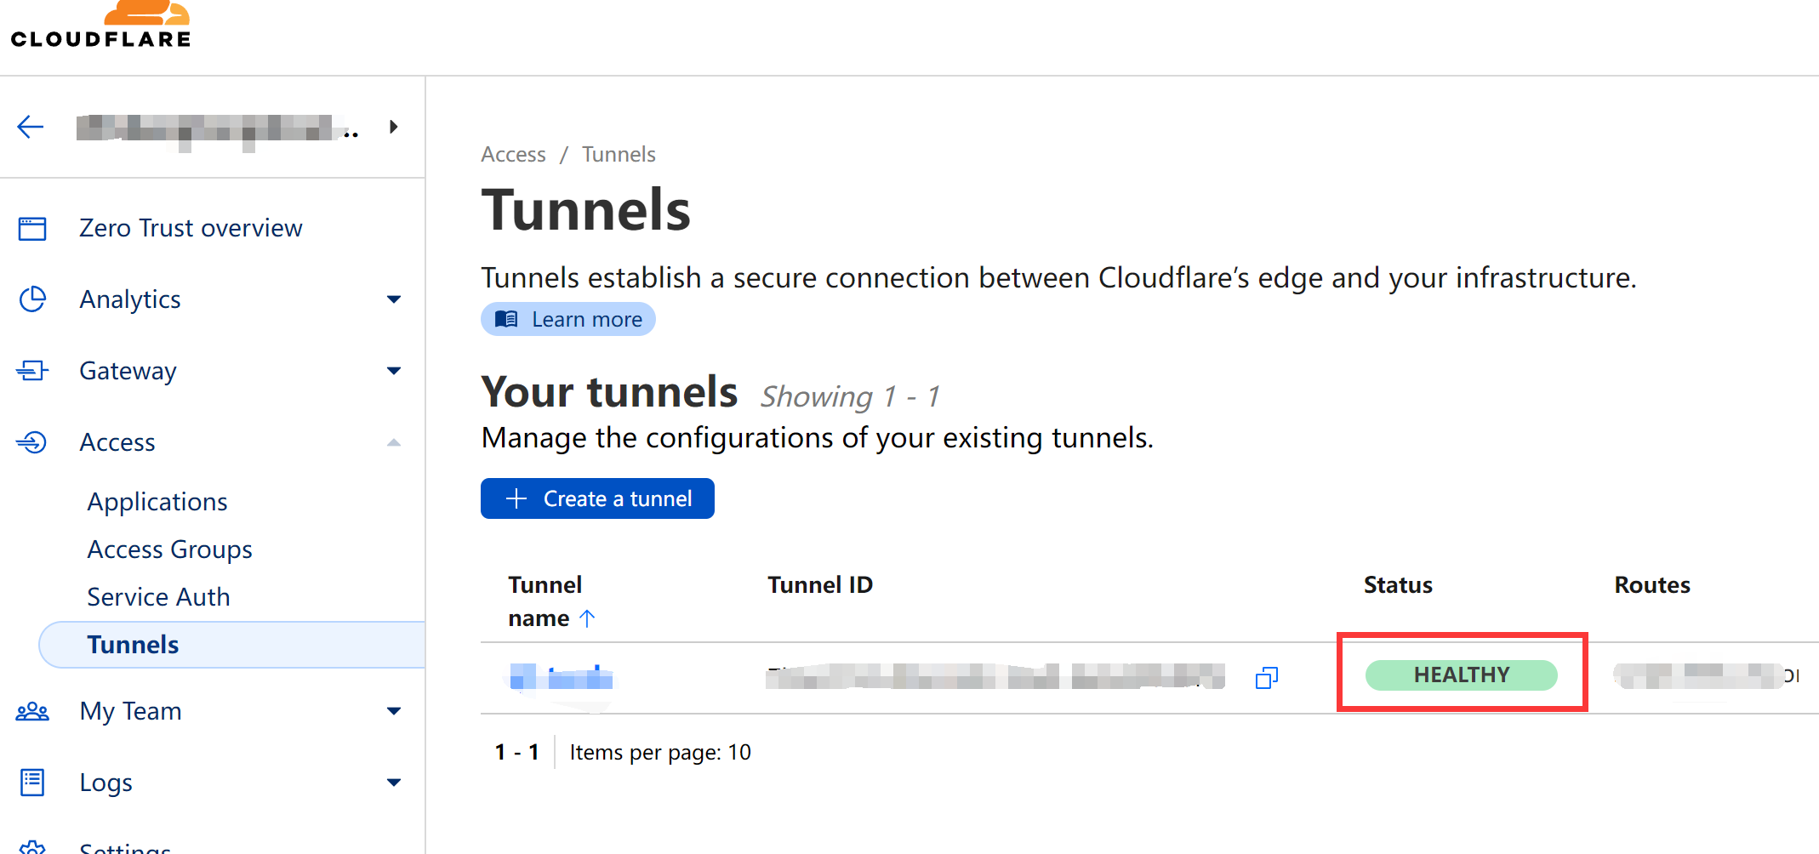Open the Learn more link
The width and height of the screenshot is (1819, 854).
(567, 319)
